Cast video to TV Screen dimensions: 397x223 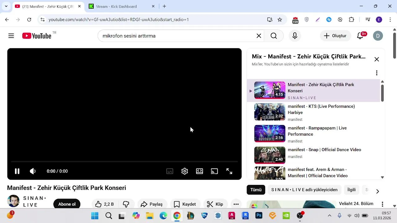(214, 171)
